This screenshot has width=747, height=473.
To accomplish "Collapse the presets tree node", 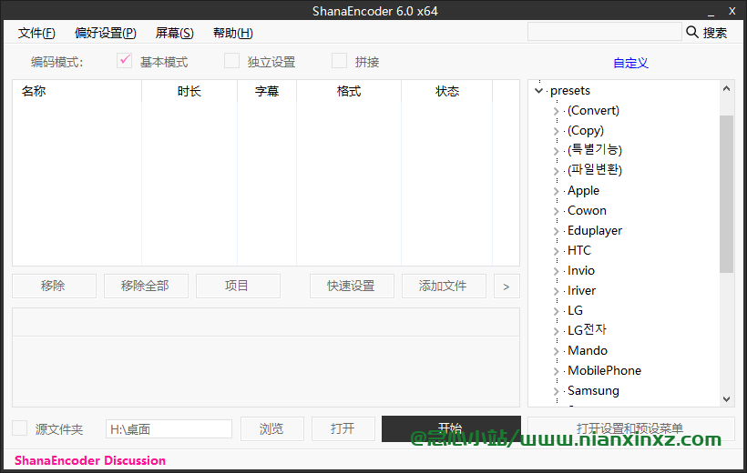I will click(538, 90).
